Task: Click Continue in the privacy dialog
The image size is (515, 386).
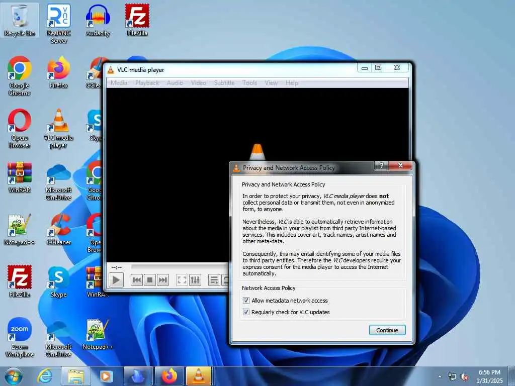Action: click(x=387, y=330)
